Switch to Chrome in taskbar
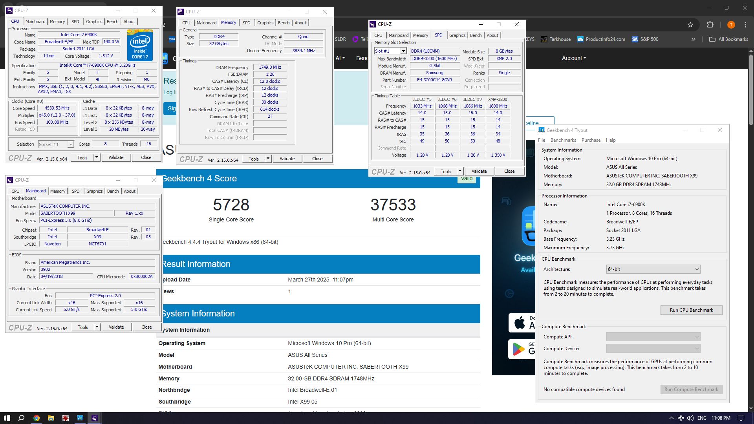 [37, 418]
